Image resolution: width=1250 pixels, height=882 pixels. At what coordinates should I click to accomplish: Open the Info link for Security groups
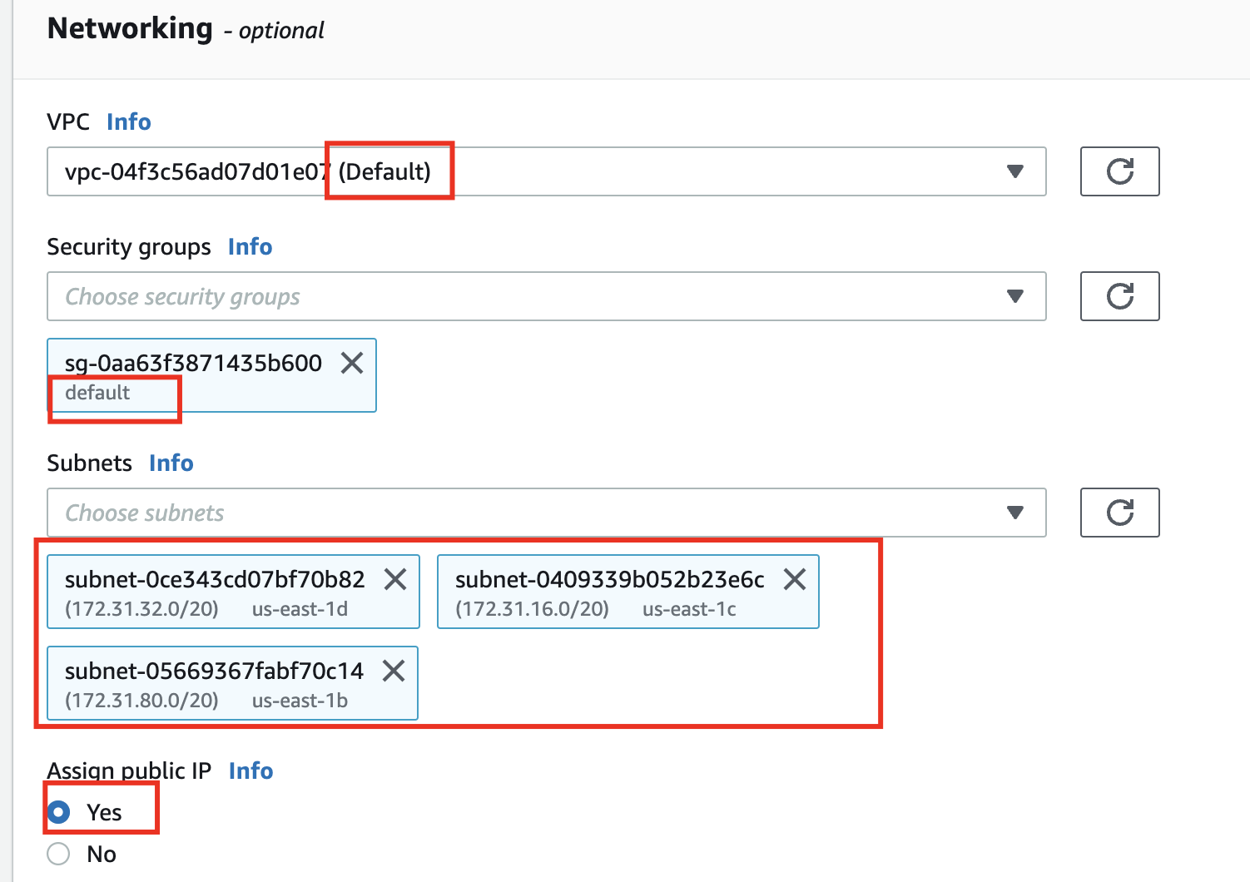point(250,246)
